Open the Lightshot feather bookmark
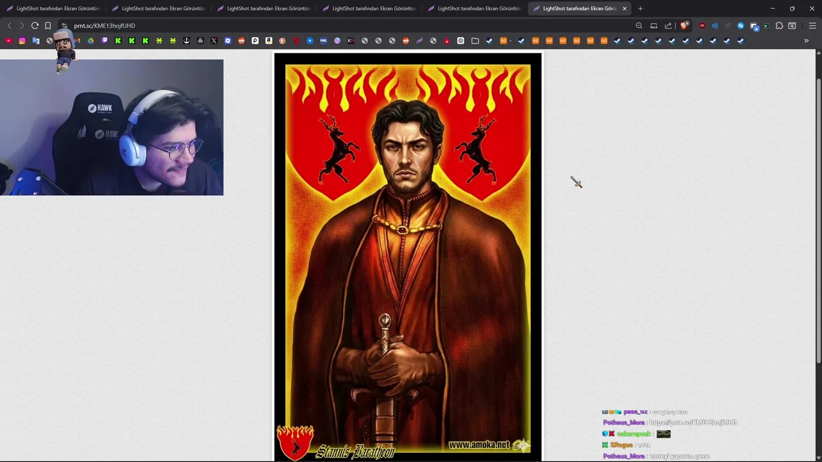 tap(419, 41)
